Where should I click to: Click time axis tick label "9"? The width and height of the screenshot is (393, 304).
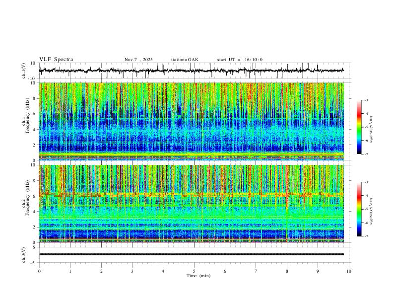(x=318, y=271)
